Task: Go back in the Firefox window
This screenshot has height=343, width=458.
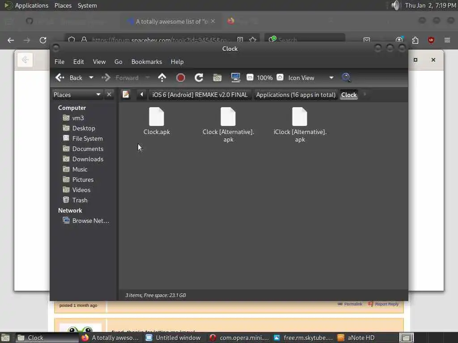Action: [x=11, y=40]
